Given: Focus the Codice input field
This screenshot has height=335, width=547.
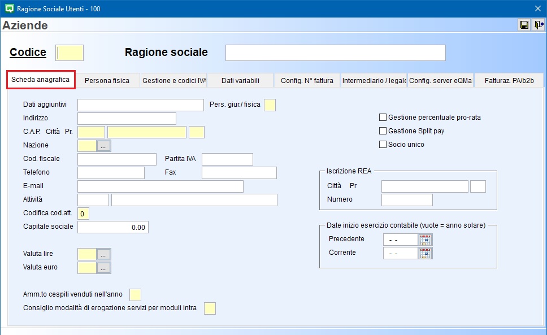Looking at the screenshot, I should tap(70, 53).
